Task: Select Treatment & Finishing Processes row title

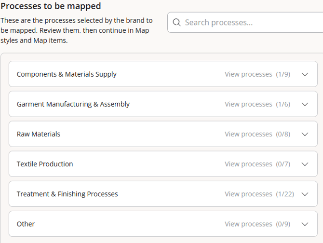Action: click(67, 194)
